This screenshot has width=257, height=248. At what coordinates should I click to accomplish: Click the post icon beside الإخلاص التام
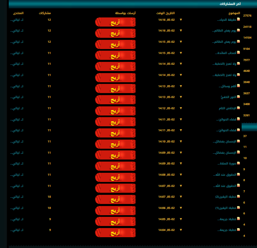[239, 108]
